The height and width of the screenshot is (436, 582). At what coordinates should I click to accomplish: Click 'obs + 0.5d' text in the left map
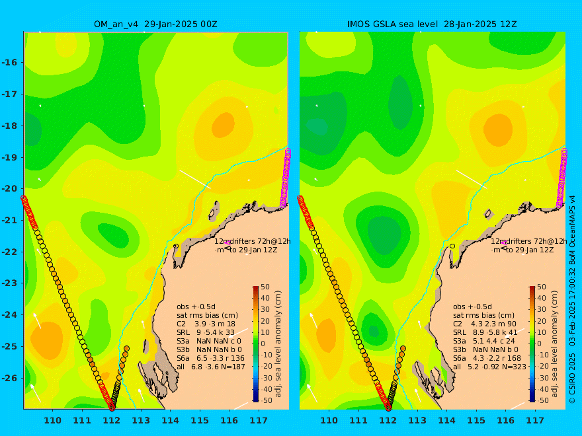coord(196,307)
